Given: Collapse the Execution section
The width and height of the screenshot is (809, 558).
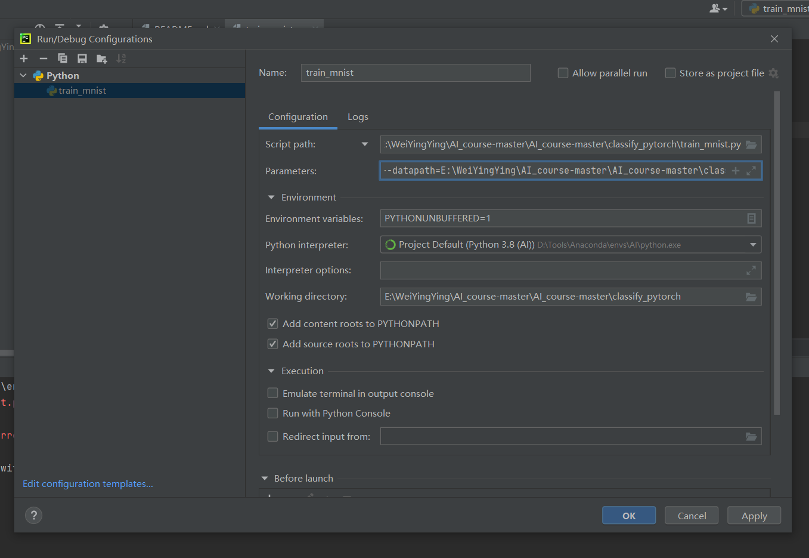Looking at the screenshot, I should click(x=271, y=371).
